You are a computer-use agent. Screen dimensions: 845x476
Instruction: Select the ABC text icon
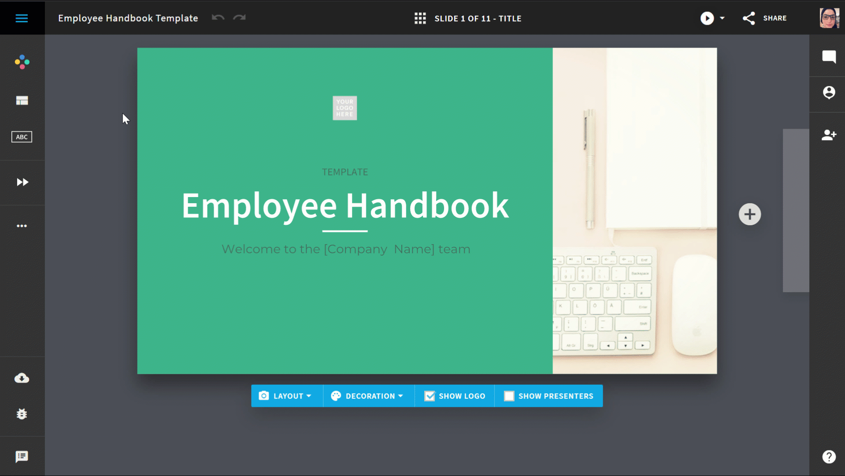pyautogui.click(x=22, y=137)
